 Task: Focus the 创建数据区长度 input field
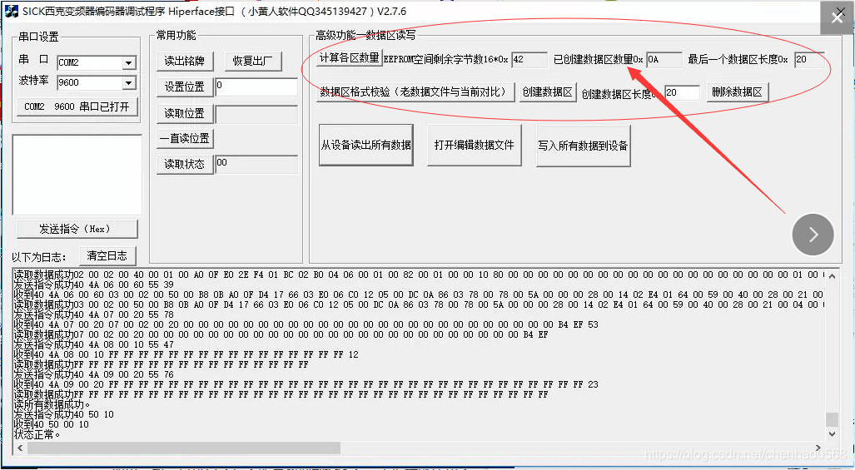(x=682, y=93)
